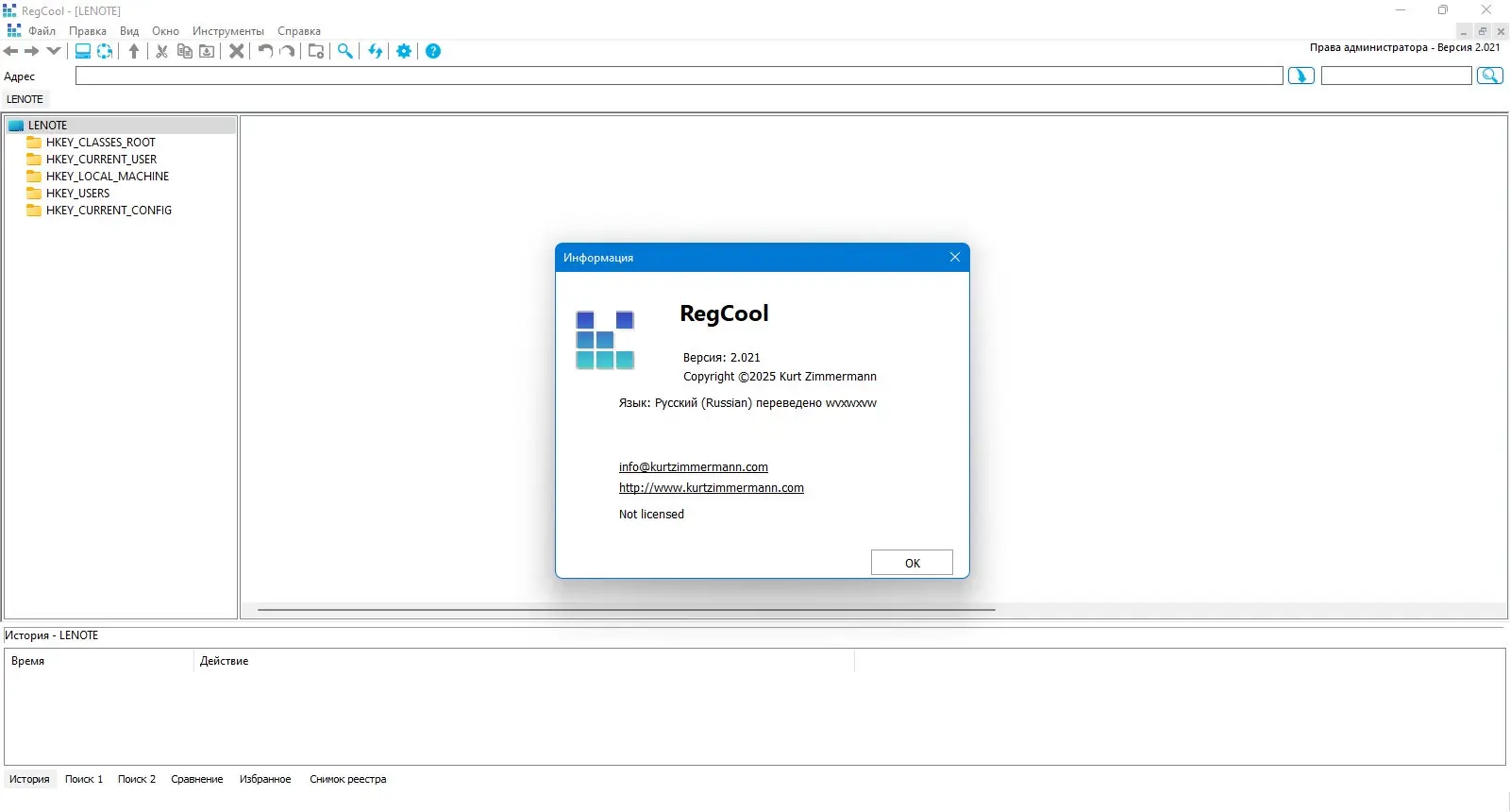The image size is (1510, 812).
Task: Switch to the Поиск 2 tab
Action: (x=137, y=779)
